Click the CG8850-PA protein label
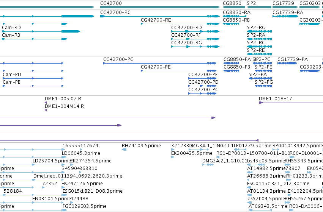The image size is (323, 212). [237, 59]
